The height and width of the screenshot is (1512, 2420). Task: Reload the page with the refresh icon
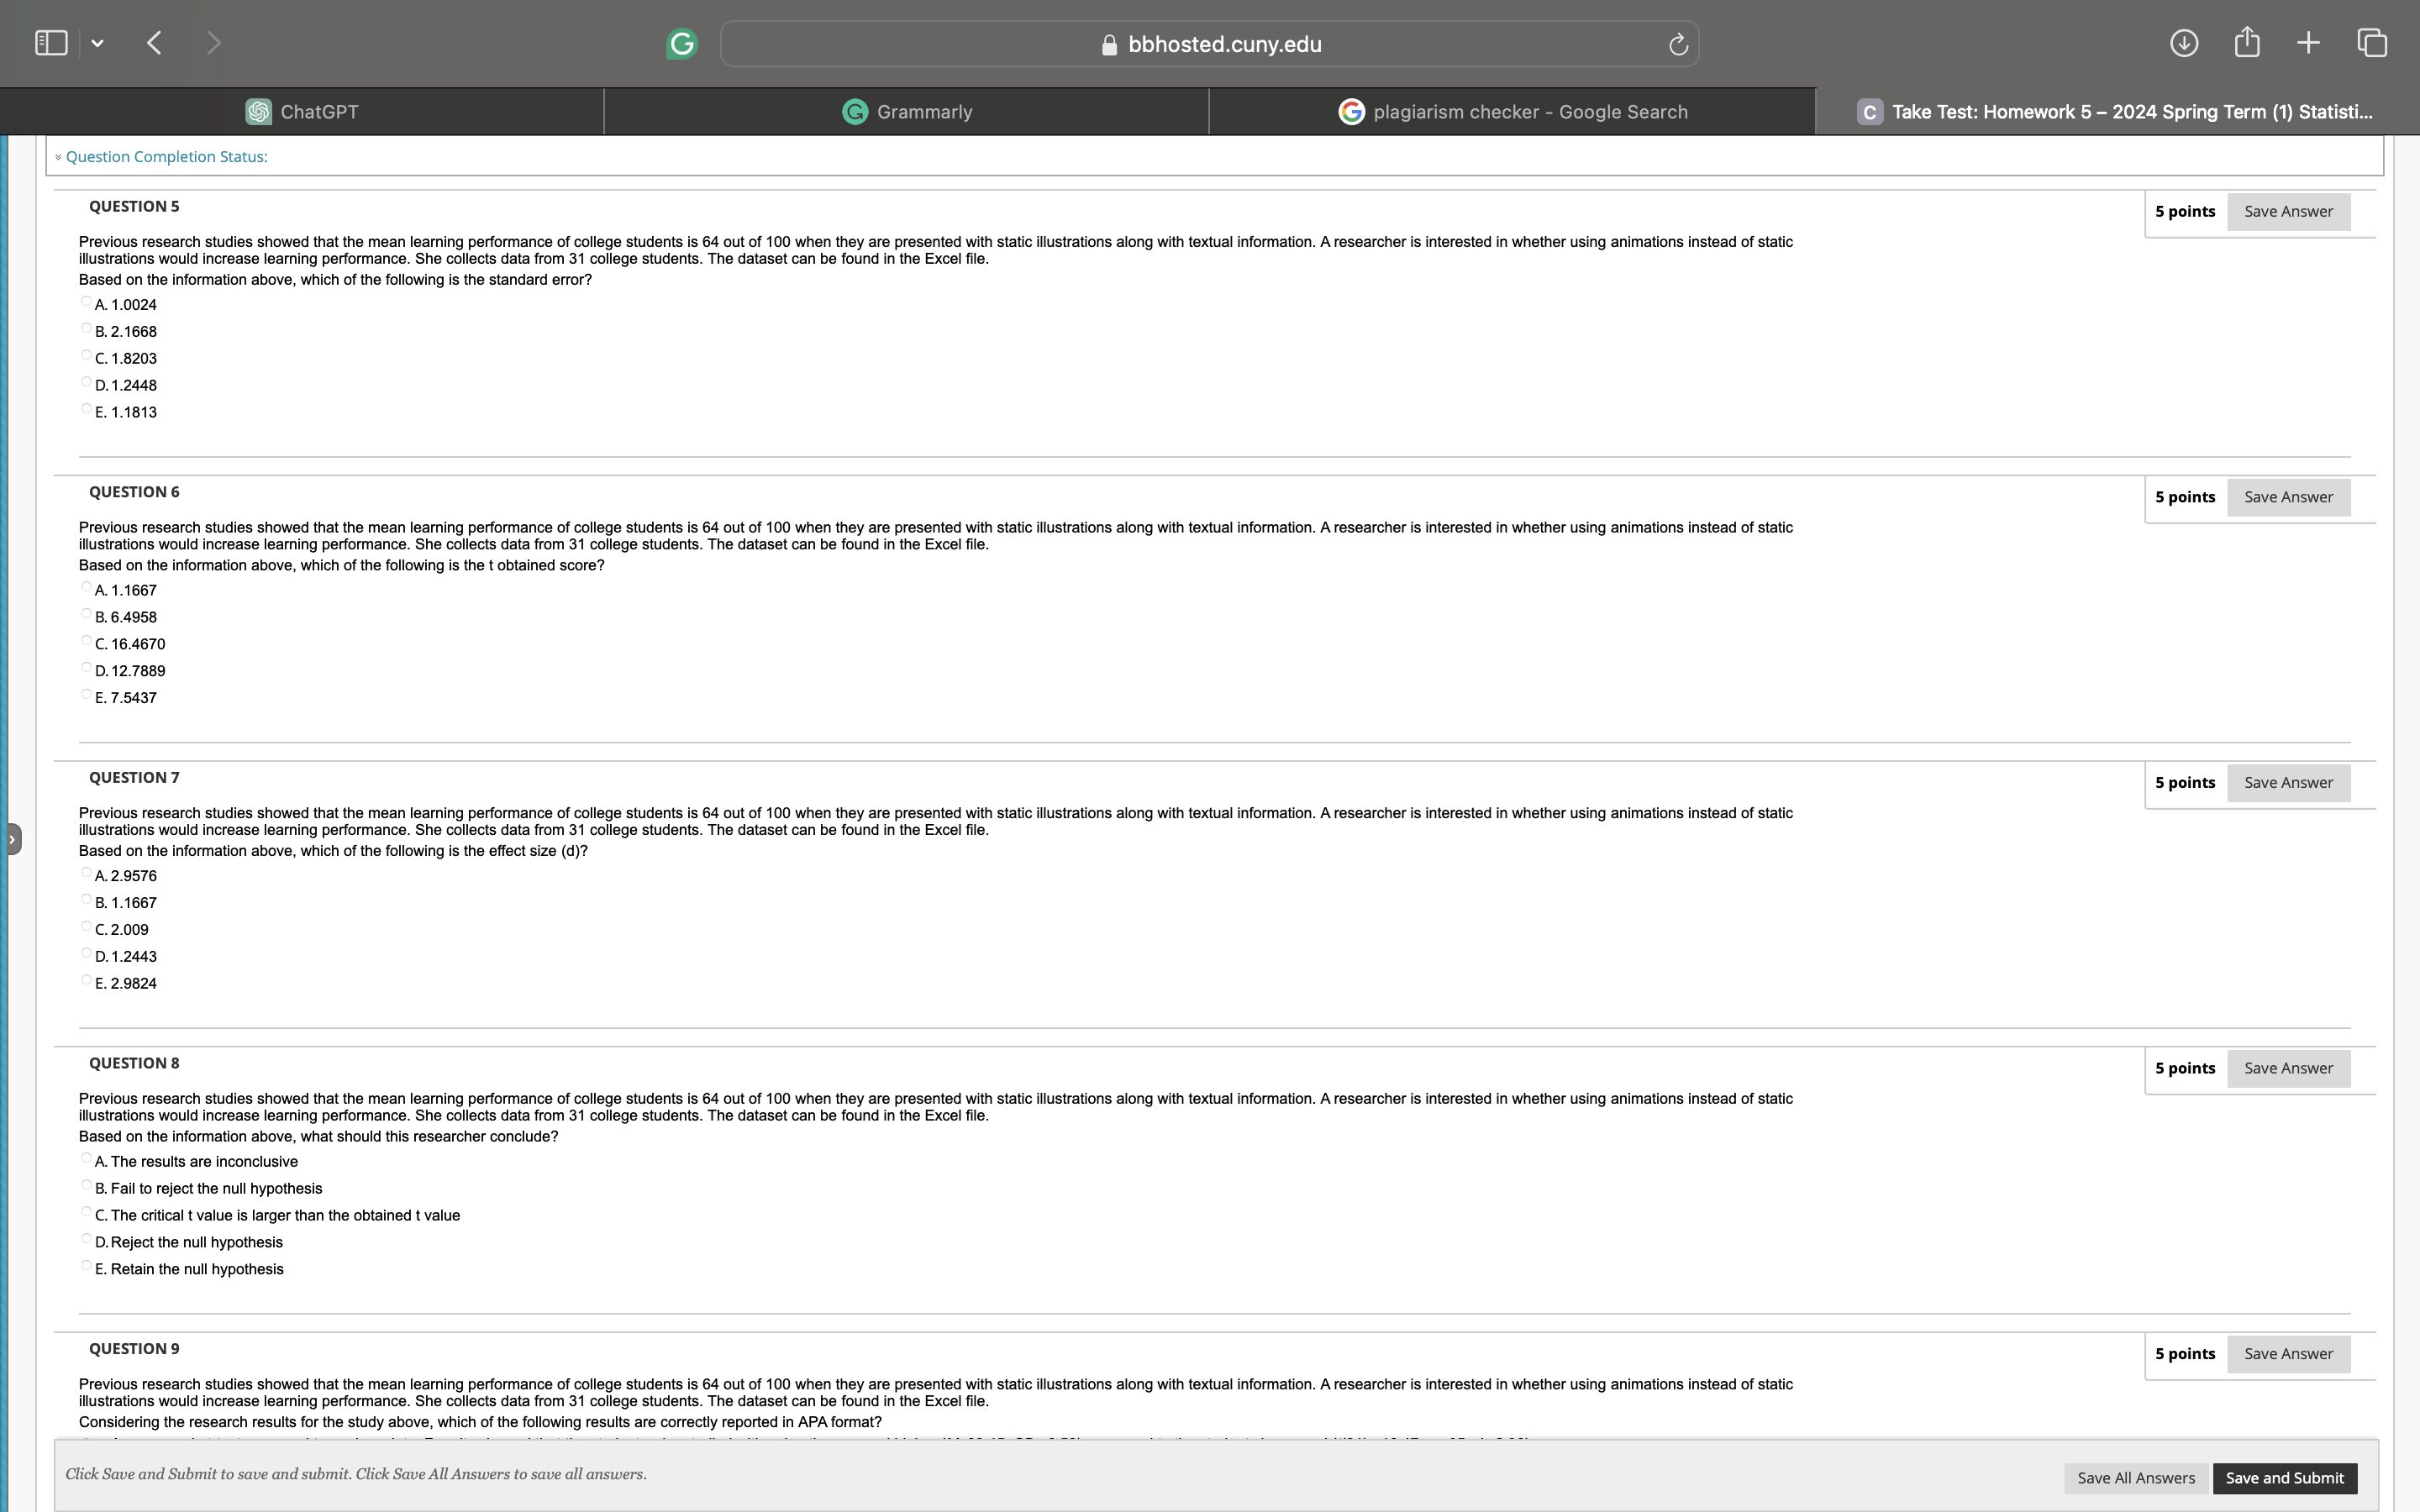(1678, 44)
